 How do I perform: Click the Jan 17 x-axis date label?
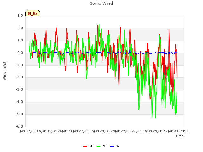pos(25,131)
